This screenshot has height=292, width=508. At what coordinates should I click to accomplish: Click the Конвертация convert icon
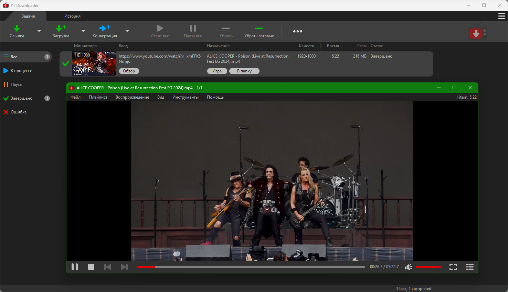coord(105,28)
